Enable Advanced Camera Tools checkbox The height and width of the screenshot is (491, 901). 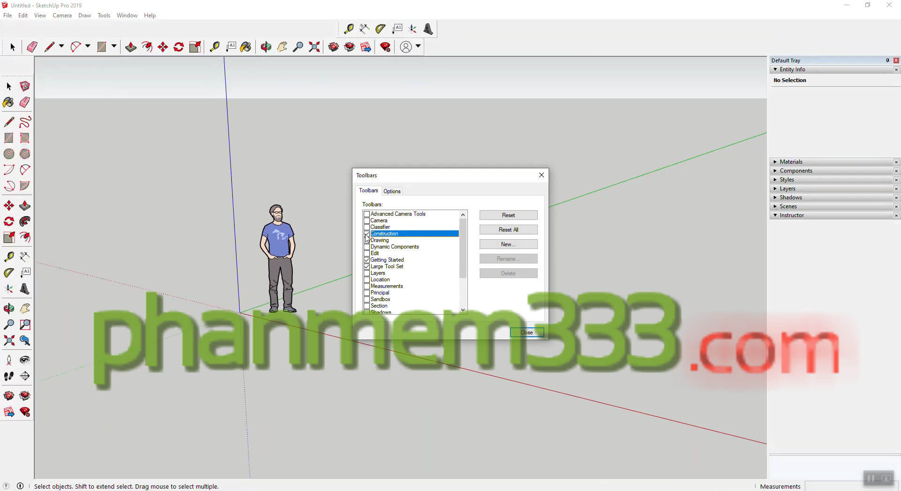click(367, 214)
